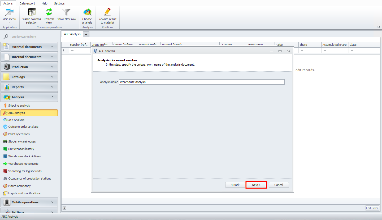Click the Edit Filter button
Image resolution: width=382 pixels, height=220 pixels.
(372, 208)
